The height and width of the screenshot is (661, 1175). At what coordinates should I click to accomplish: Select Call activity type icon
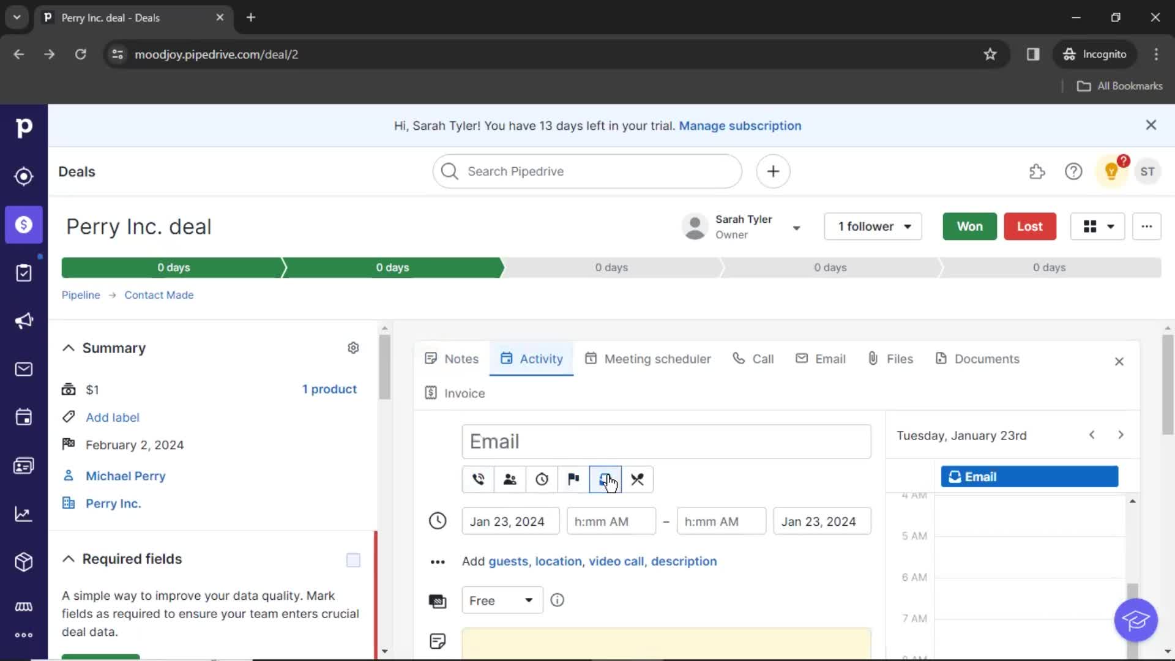click(x=478, y=479)
